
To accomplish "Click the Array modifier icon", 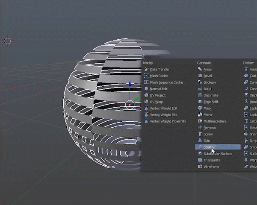I will click(x=200, y=69).
